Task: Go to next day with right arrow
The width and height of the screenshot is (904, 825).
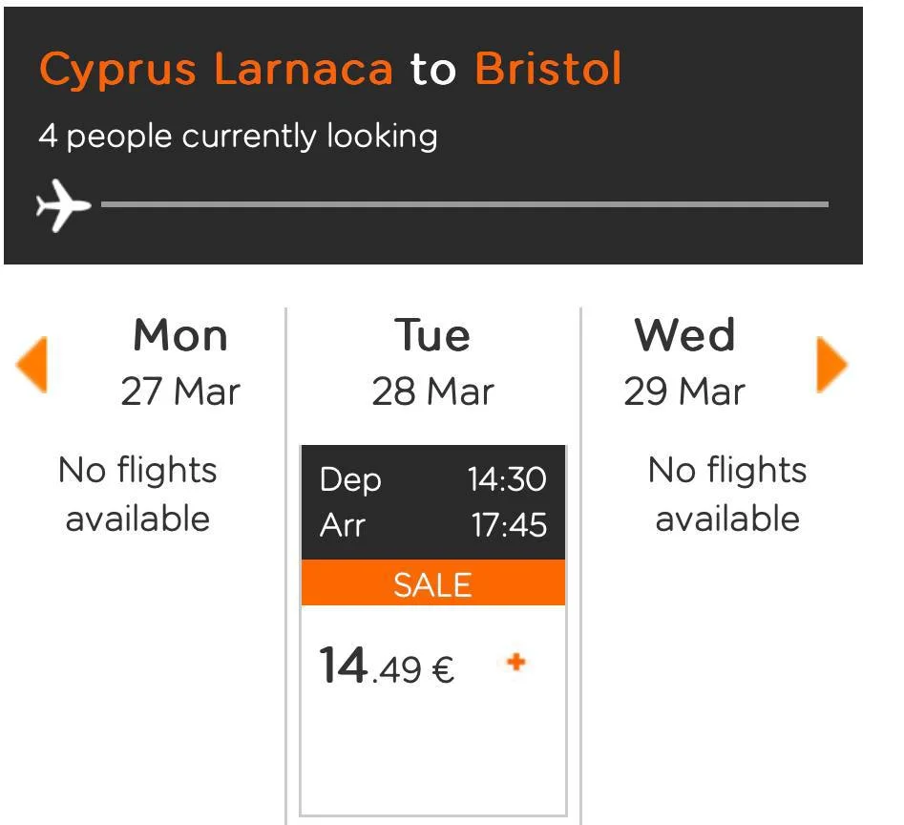Action: (x=831, y=365)
